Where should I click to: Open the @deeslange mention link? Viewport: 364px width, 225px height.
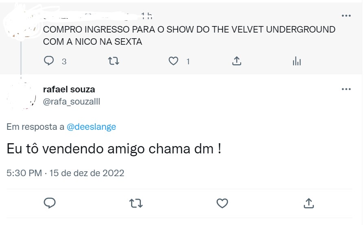point(91,127)
